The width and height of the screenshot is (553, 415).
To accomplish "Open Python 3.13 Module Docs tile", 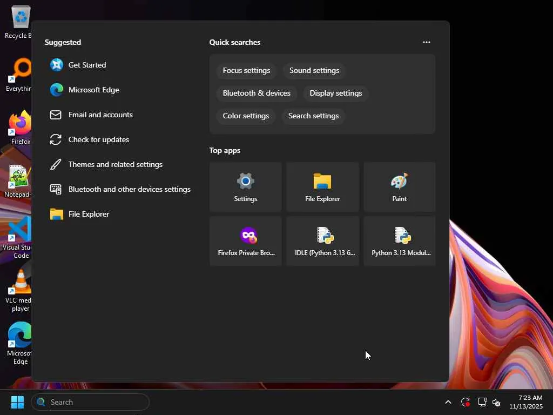I will (x=399, y=241).
